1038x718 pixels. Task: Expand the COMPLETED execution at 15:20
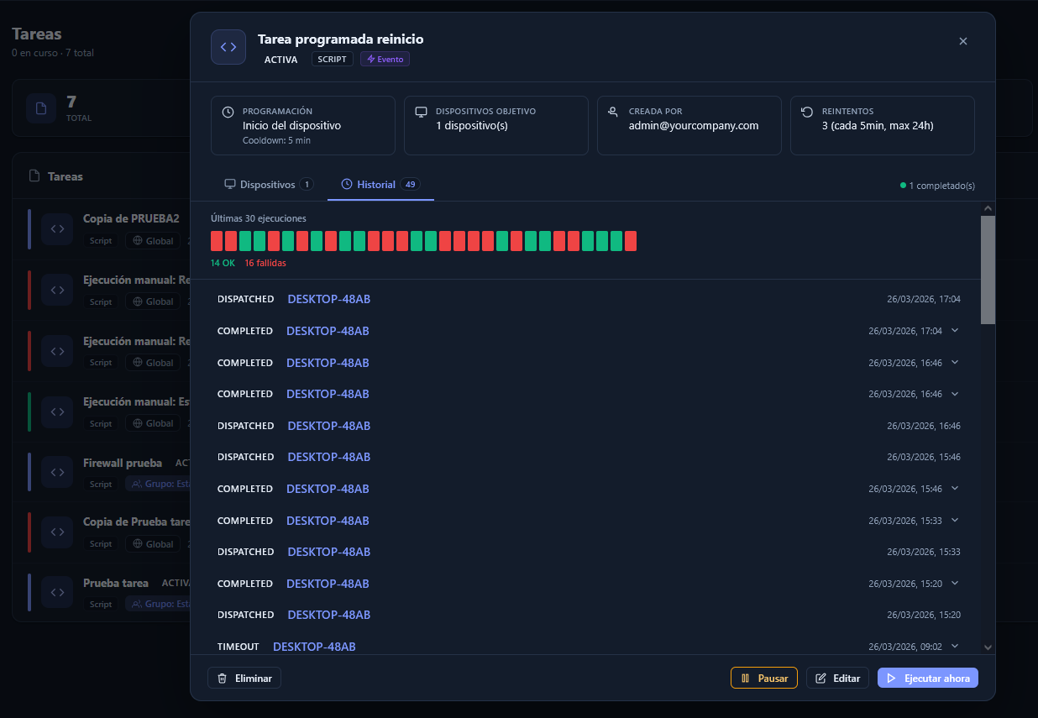[x=954, y=584]
